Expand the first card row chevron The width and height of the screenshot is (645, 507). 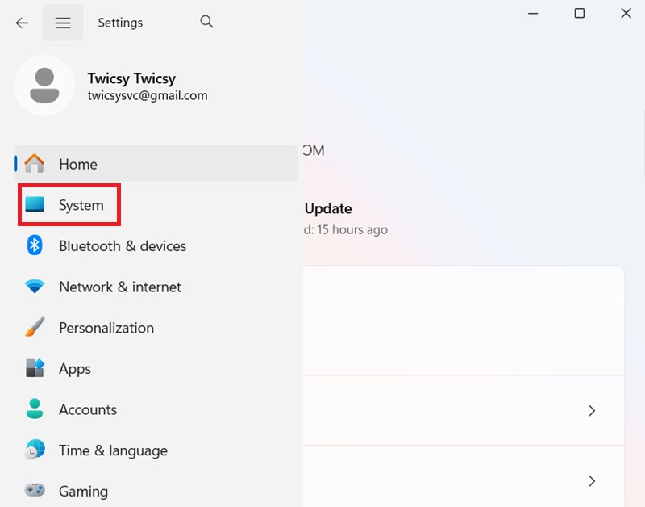592,411
